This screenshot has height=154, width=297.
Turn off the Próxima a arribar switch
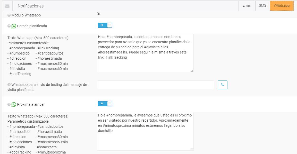tap(105, 104)
